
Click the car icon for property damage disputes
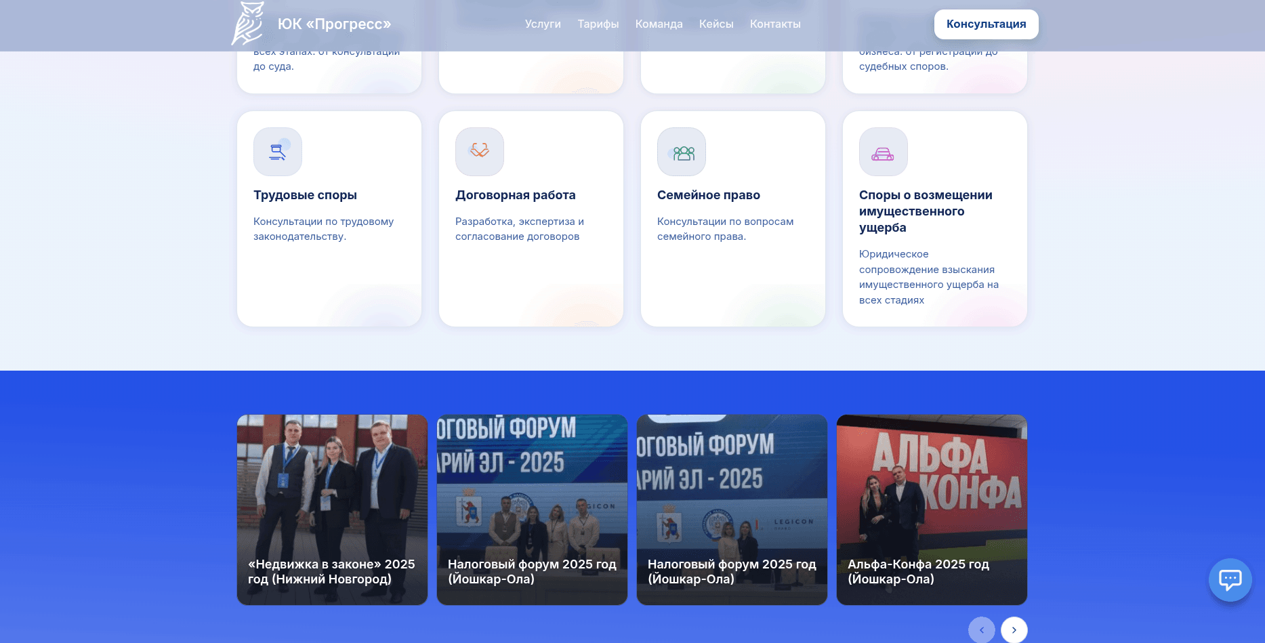[883, 152]
